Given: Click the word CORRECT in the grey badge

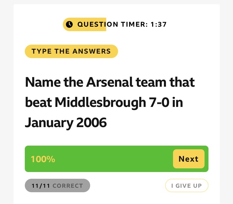Looking at the screenshot, I should tap(68, 186).
